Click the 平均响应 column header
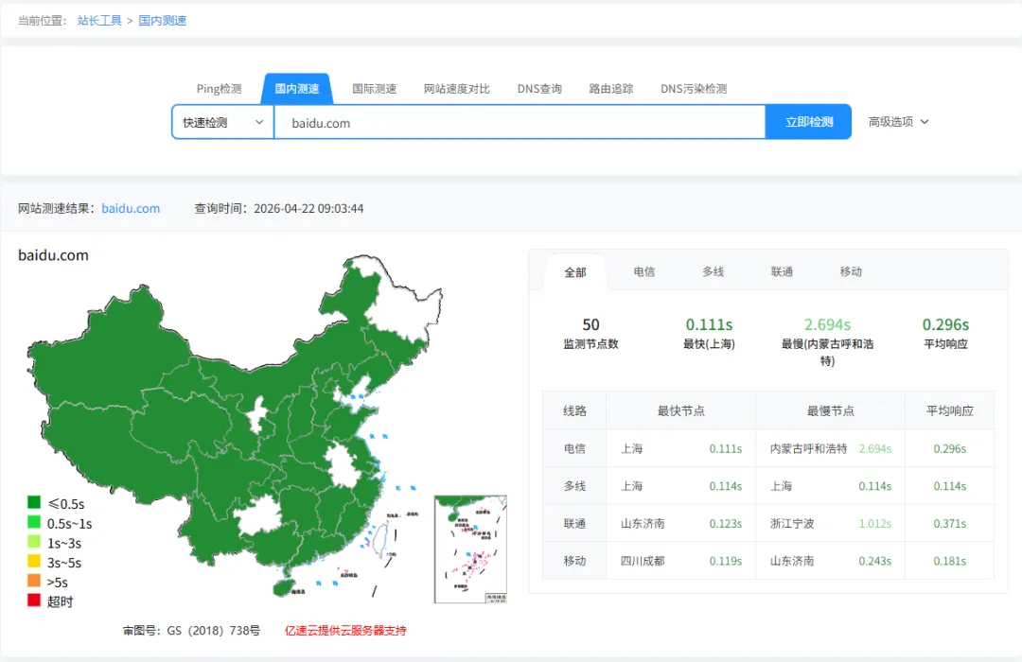 tap(950, 411)
